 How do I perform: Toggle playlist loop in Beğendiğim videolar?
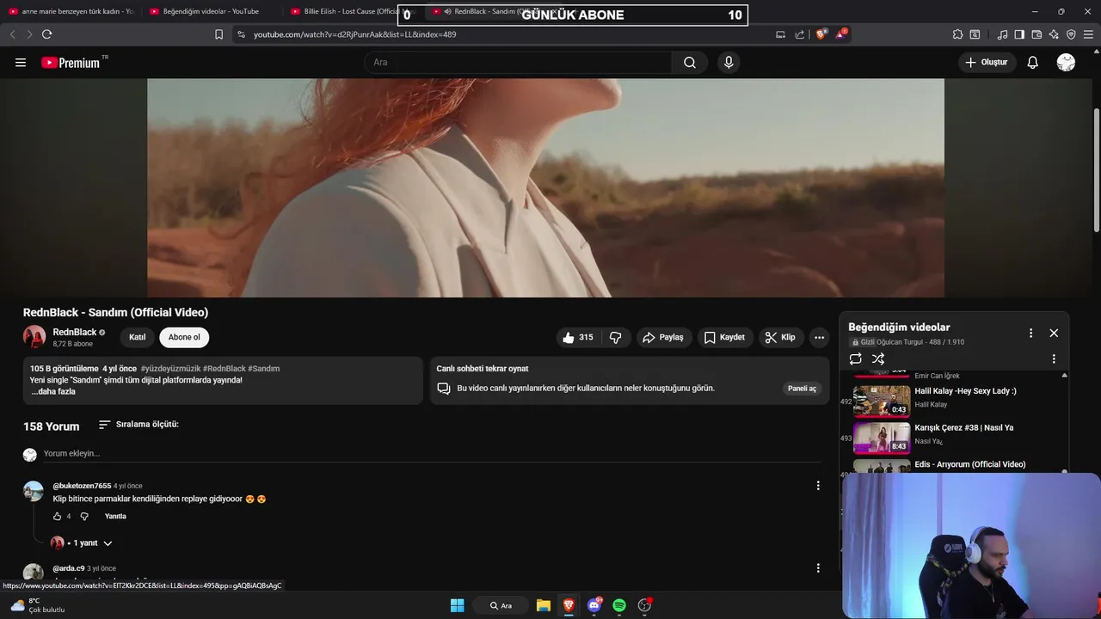(855, 359)
